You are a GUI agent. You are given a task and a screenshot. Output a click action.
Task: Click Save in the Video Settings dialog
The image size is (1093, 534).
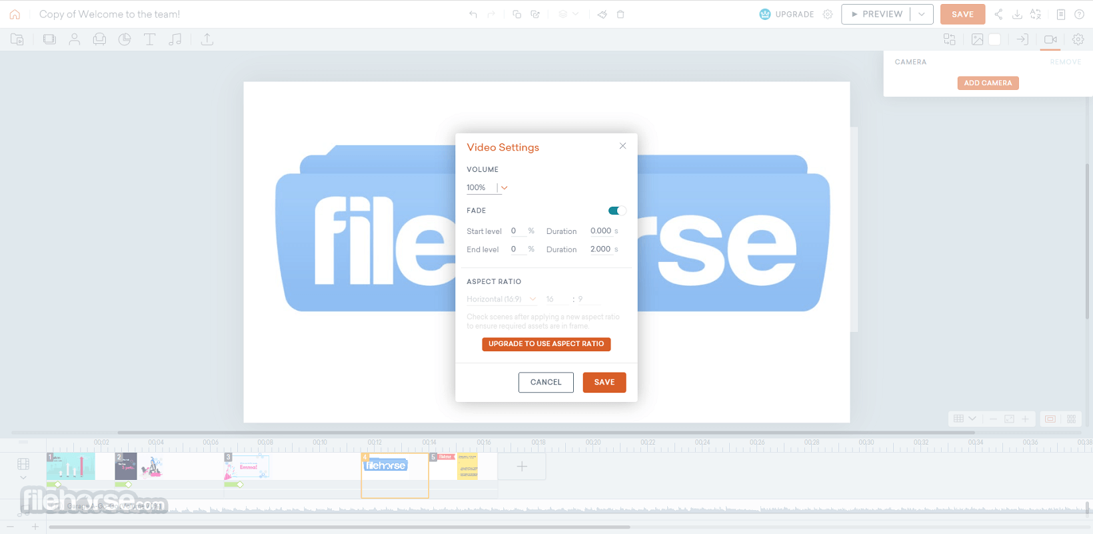point(604,383)
